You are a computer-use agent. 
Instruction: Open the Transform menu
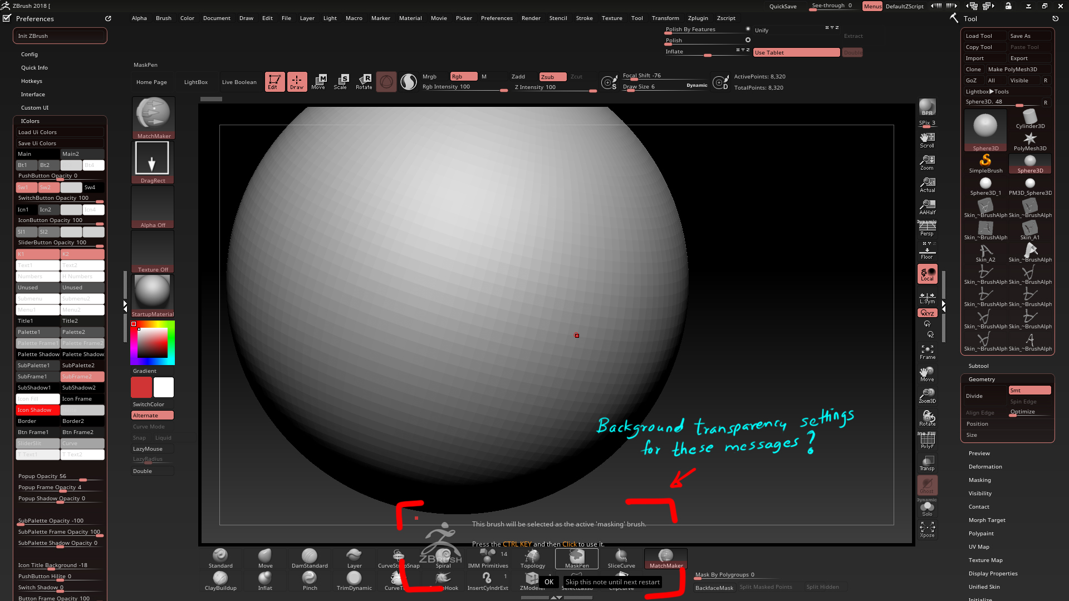tap(665, 18)
